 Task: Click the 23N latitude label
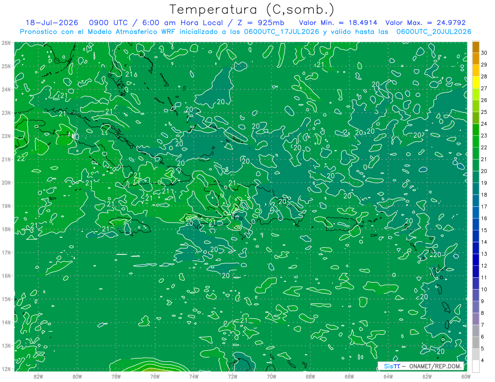click(6, 112)
